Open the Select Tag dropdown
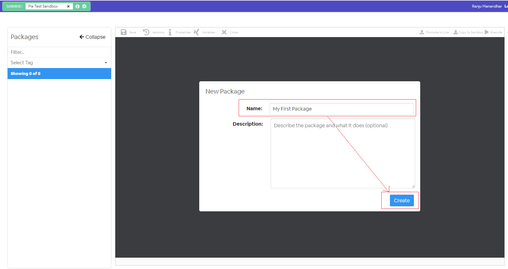 tap(59, 63)
